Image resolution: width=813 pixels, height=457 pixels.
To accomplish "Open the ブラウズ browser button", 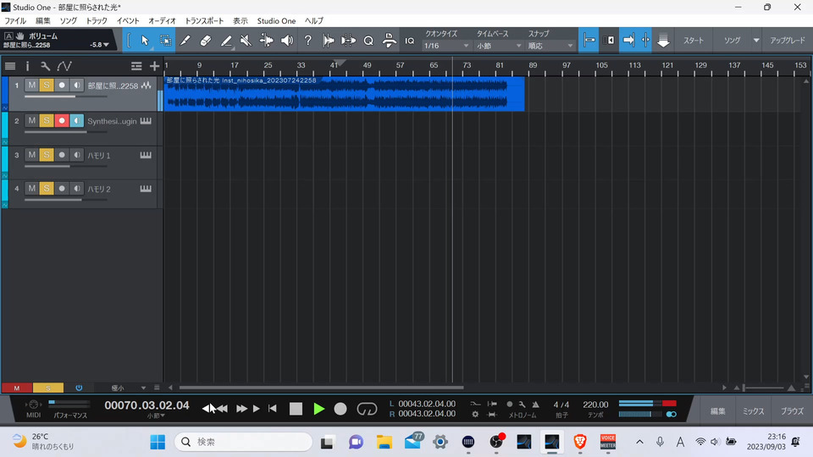I will click(792, 411).
